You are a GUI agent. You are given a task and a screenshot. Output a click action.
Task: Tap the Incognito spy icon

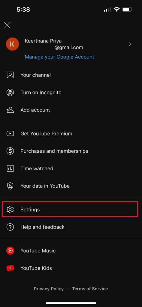pyautogui.click(x=10, y=92)
